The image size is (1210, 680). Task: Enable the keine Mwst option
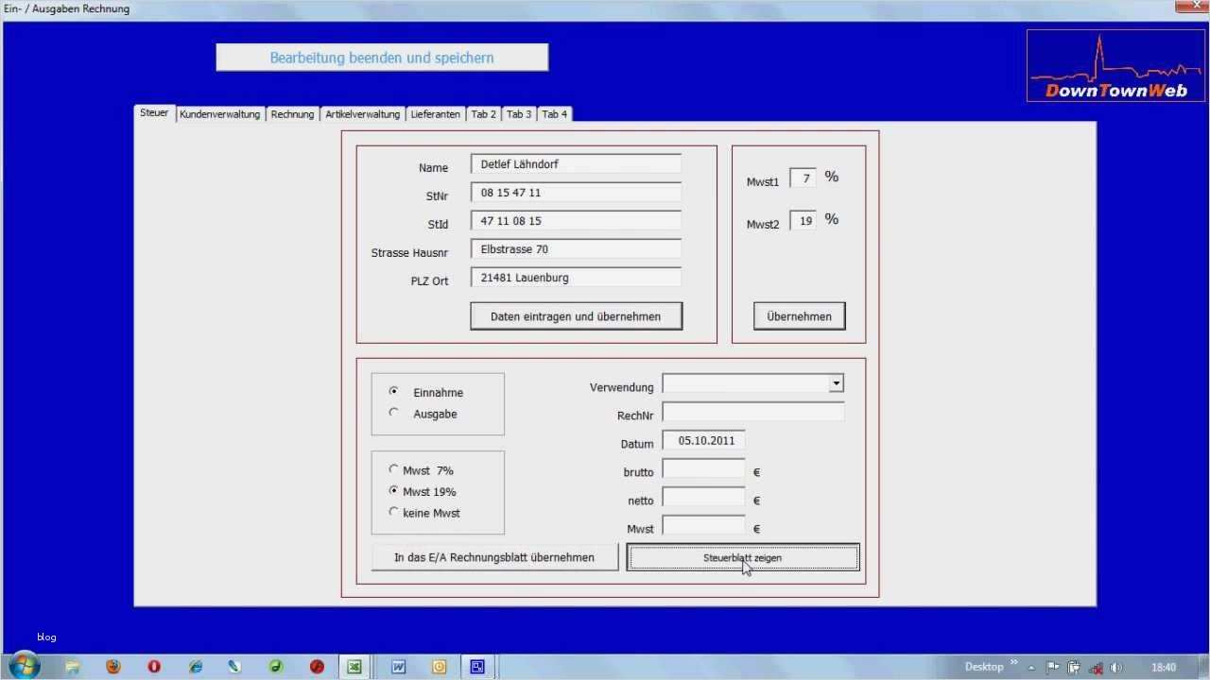pyautogui.click(x=394, y=511)
